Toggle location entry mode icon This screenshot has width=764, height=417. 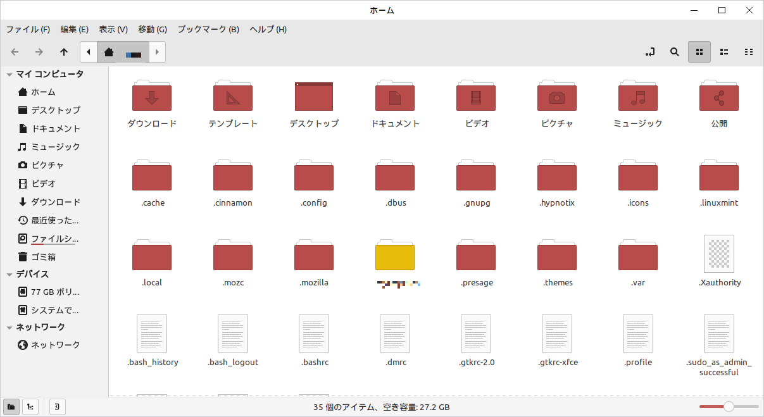[x=650, y=52]
